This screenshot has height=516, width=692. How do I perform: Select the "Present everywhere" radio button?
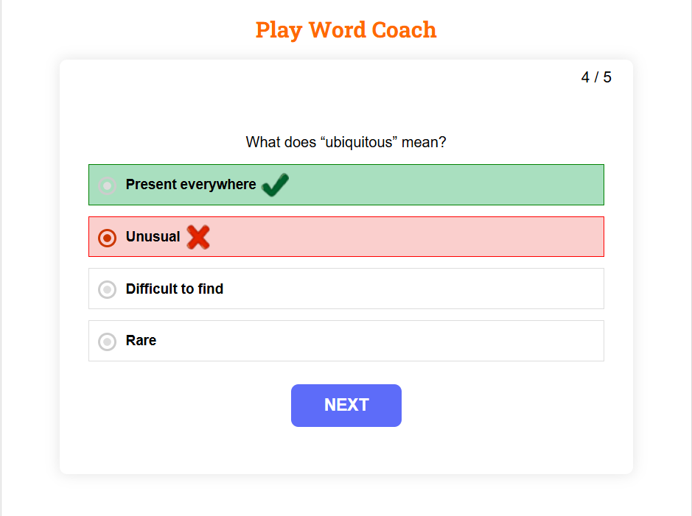108,185
